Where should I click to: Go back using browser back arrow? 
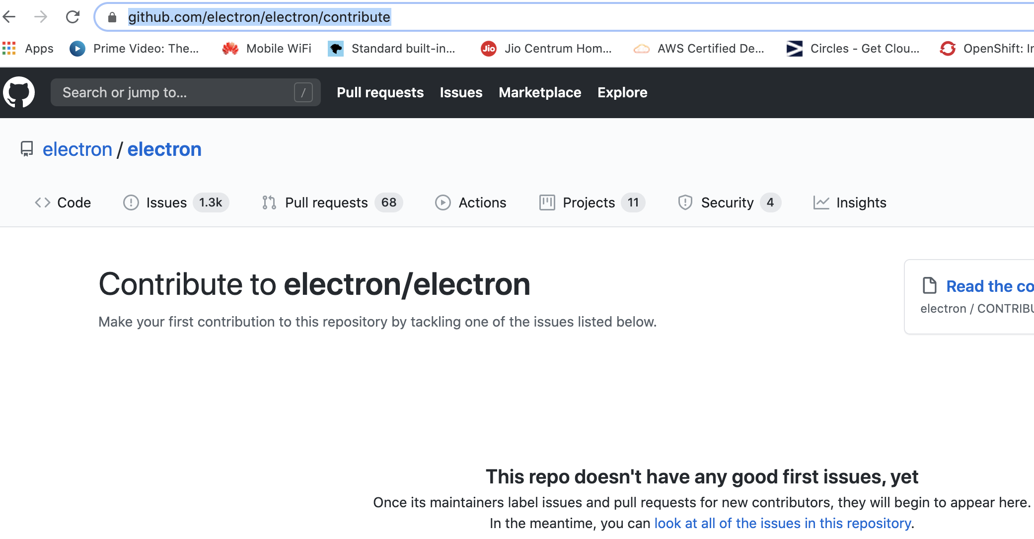tap(9, 17)
